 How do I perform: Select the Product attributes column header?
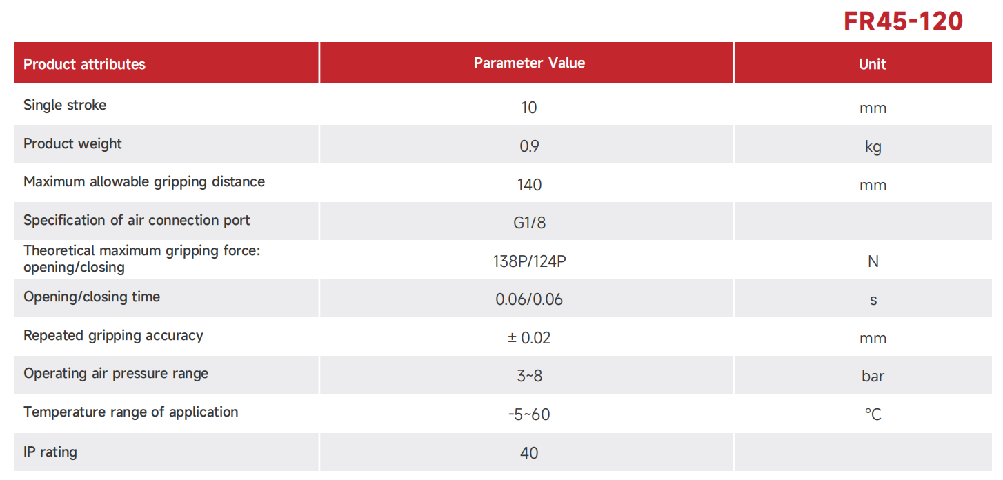[84, 64]
